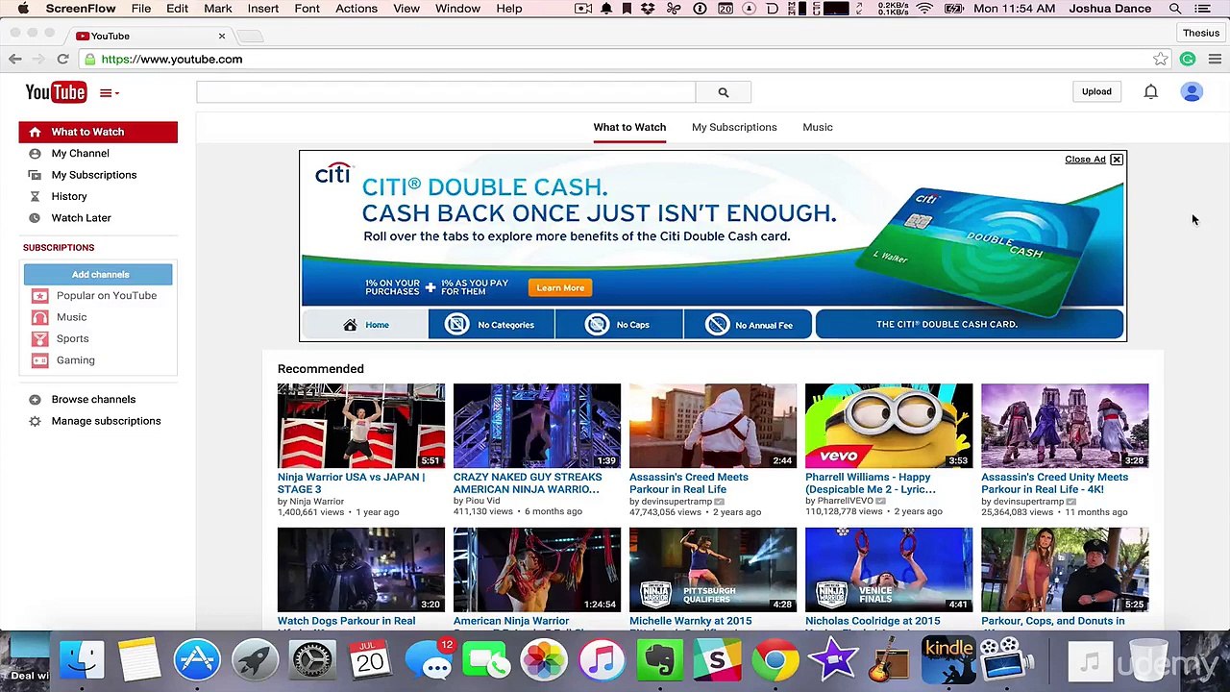Click Manage subscriptions
The width and height of the screenshot is (1230, 692).
click(x=106, y=421)
